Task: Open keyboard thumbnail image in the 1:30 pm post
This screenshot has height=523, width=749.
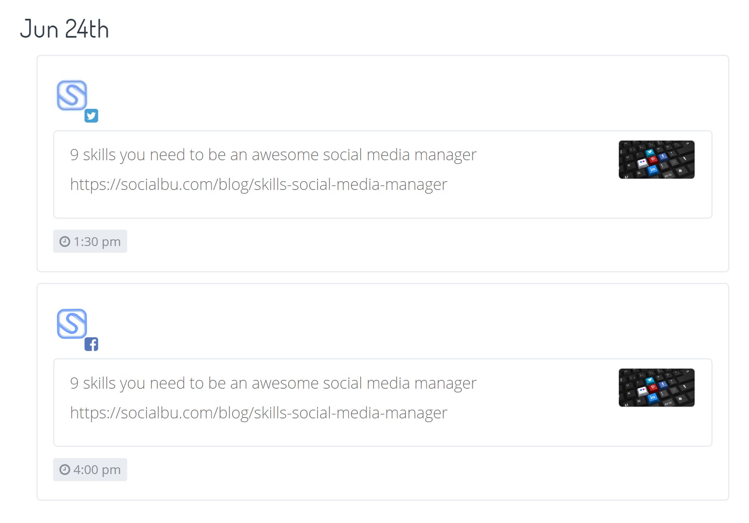Action: tap(657, 159)
